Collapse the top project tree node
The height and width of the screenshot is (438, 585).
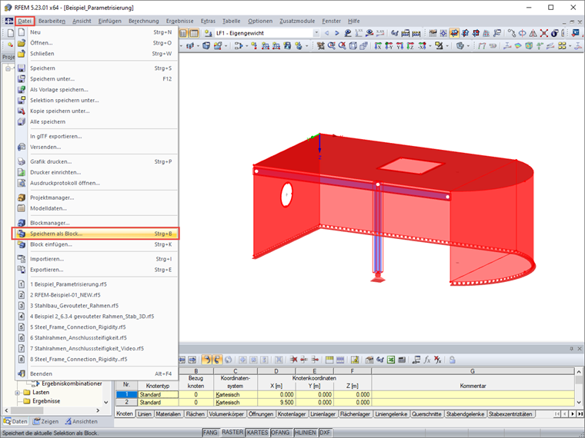[x=8, y=68]
